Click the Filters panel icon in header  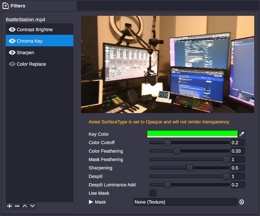click(6, 6)
